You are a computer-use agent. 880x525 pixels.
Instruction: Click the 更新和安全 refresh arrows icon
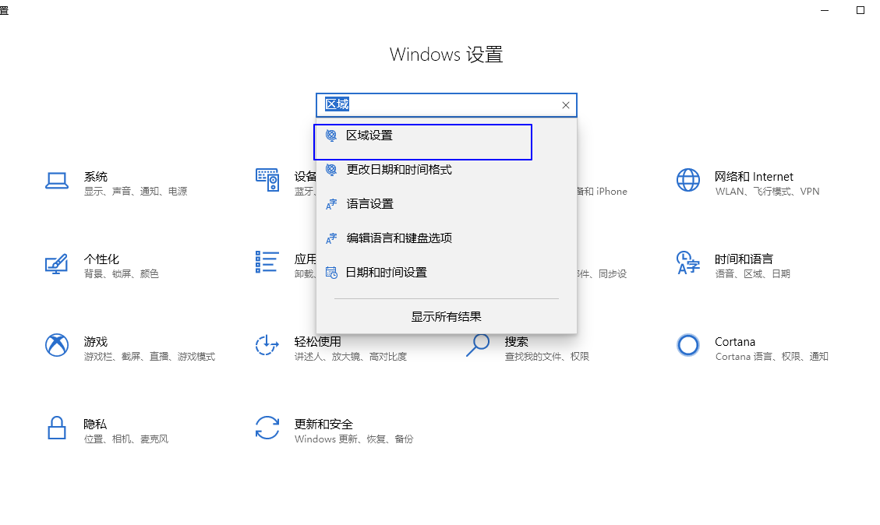pyautogui.click(x=267, y=428)
